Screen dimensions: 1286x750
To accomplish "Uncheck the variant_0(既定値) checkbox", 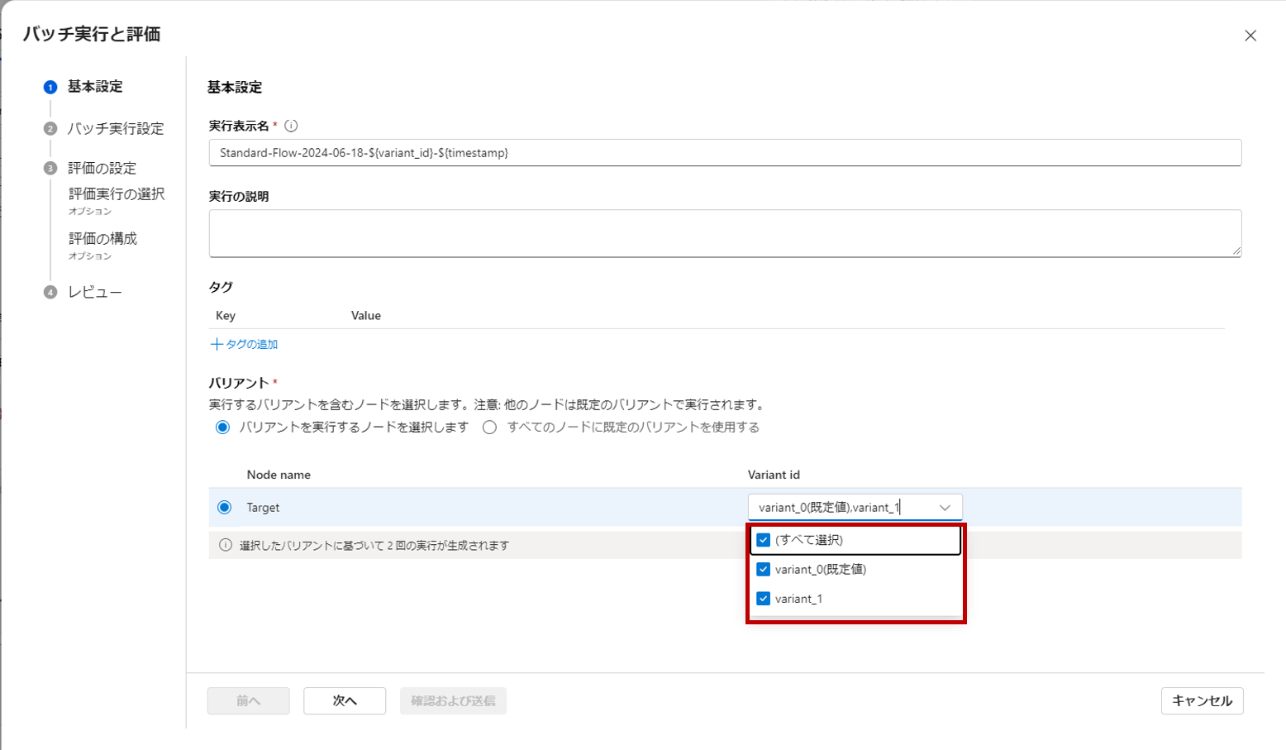I will click(x=764, y=569).
